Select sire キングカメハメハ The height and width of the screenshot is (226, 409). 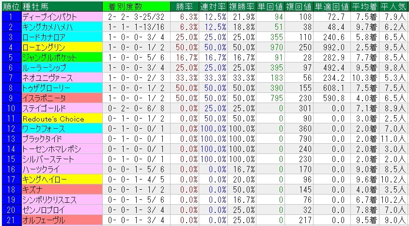coord(62,27)
